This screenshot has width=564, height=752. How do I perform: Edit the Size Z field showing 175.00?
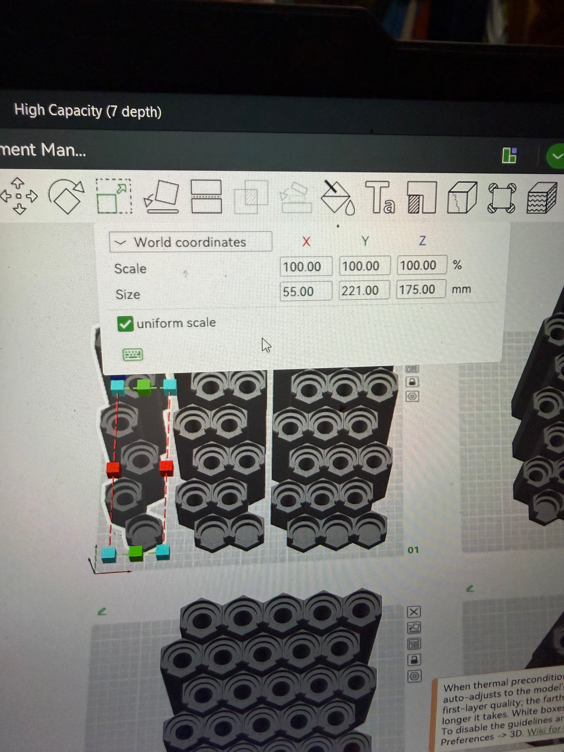coord(421,290)
